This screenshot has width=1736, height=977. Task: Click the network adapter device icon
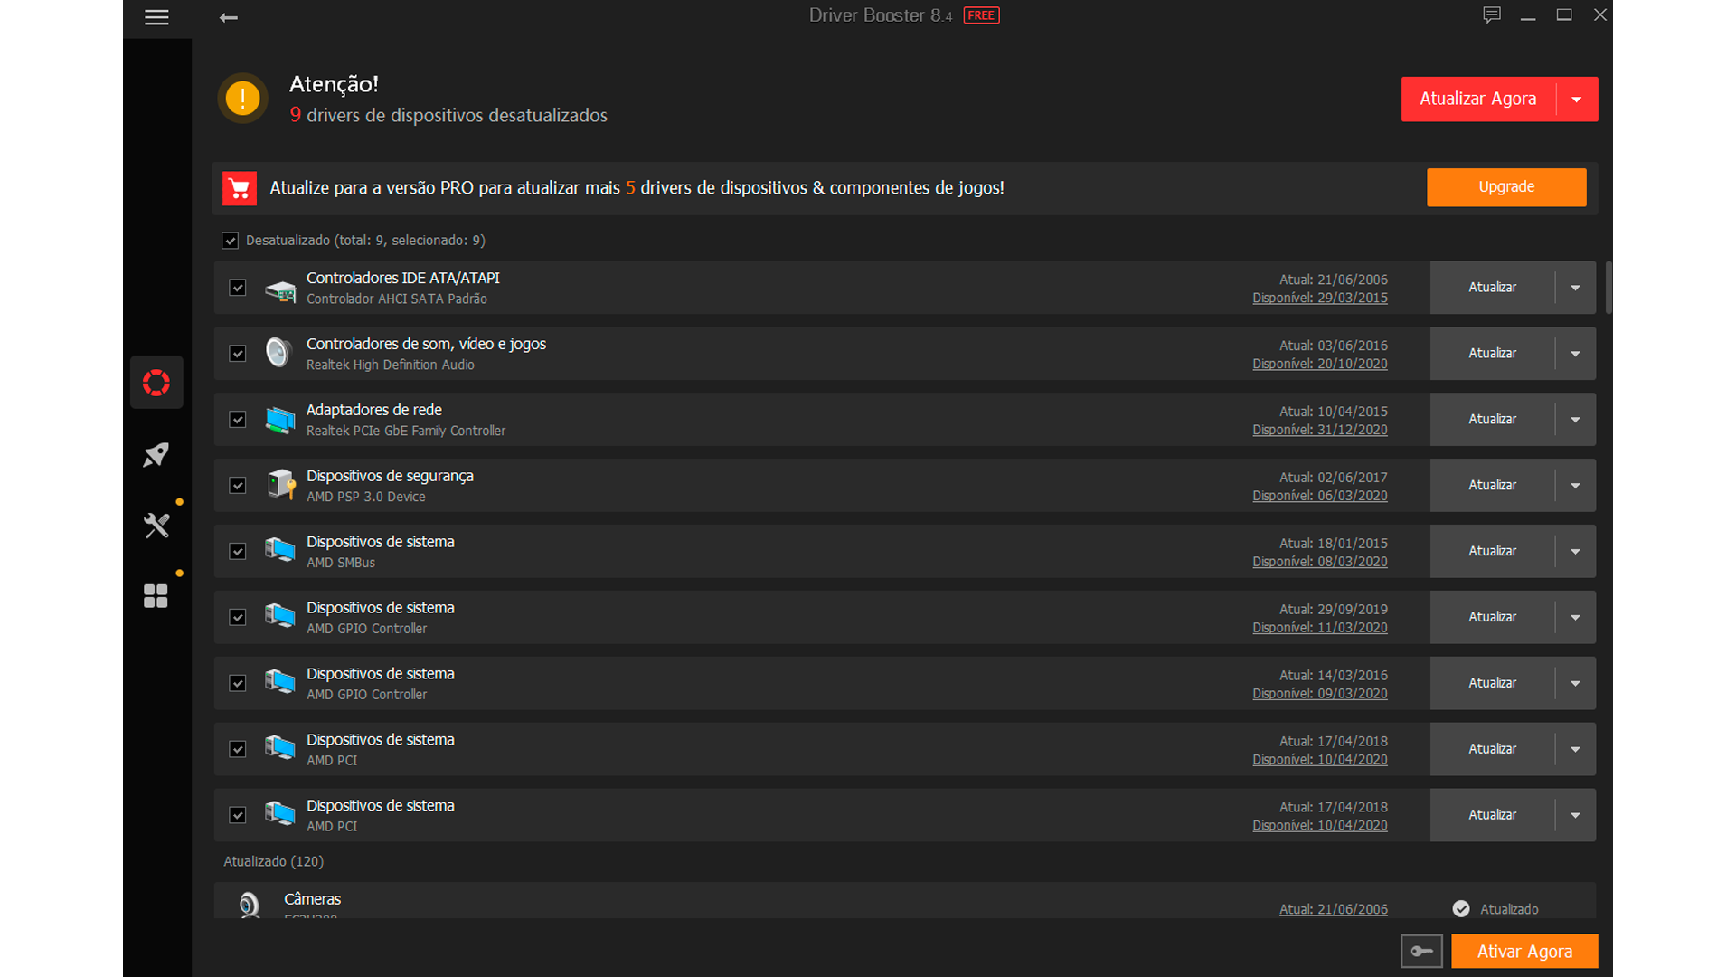[280, 420]
